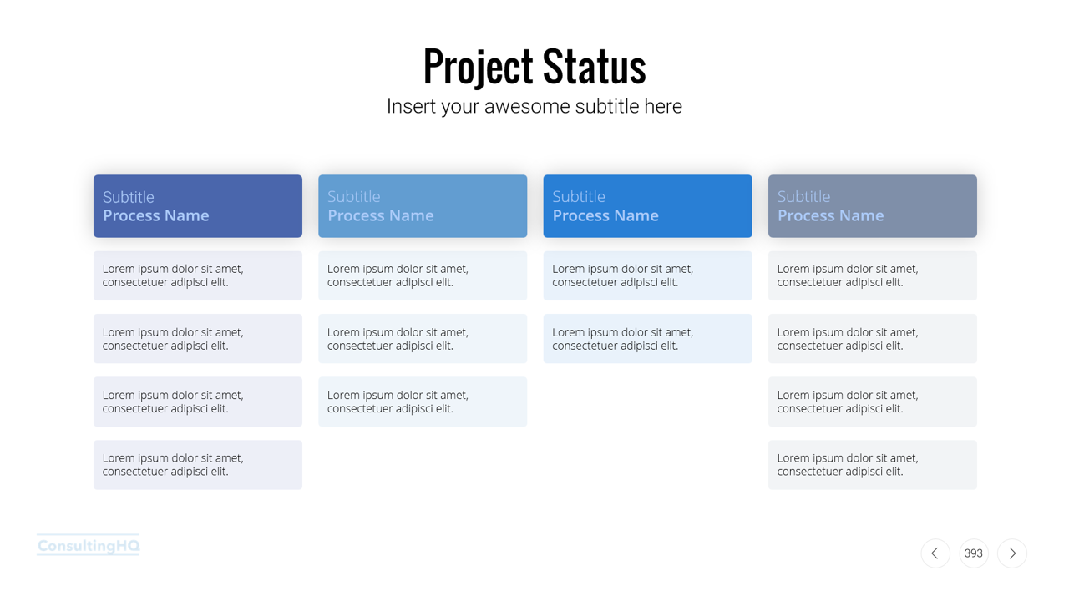
Task: Click fourth column's top Lorem ipsum box
Action: click(x=872, y=275)
